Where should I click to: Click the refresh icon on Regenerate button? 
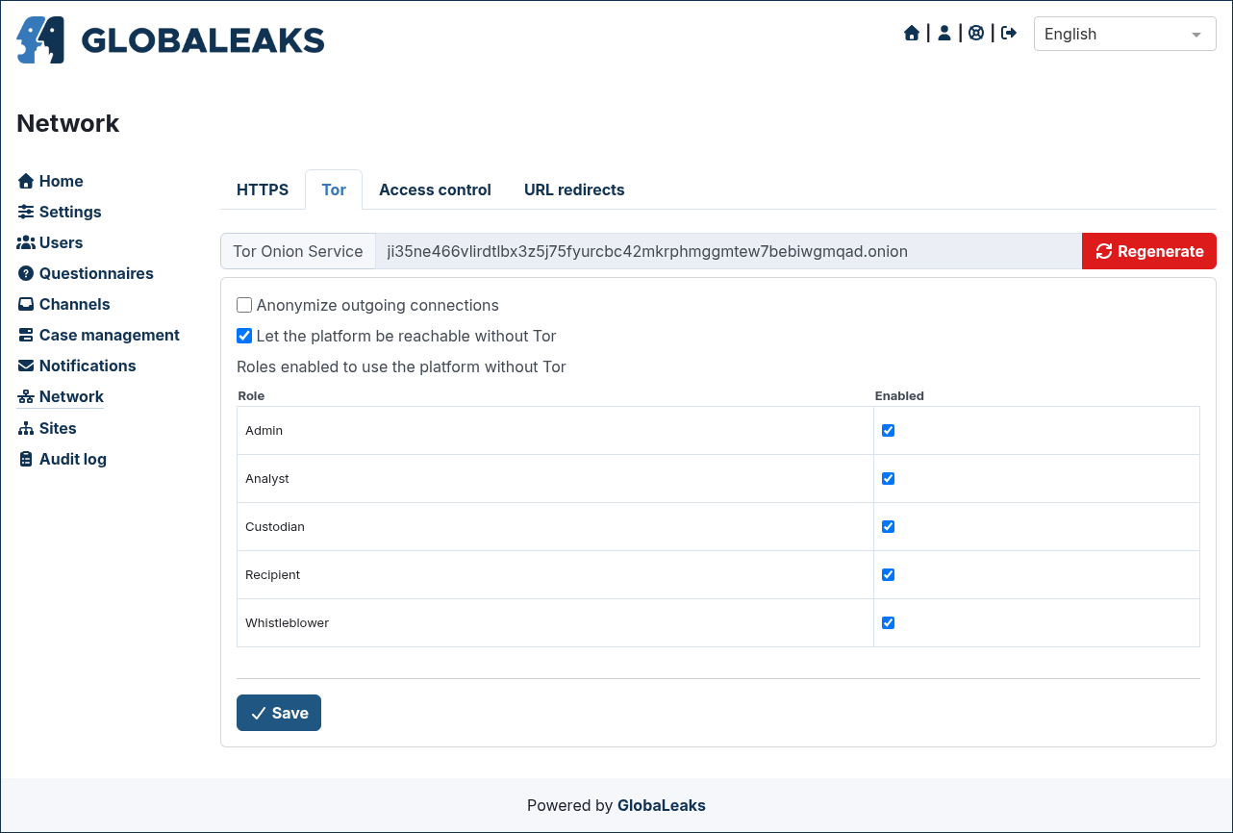[1104, 251]
